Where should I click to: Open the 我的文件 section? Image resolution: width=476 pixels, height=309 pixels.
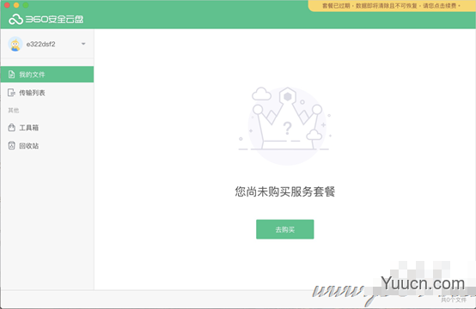(x=47, y=75)
